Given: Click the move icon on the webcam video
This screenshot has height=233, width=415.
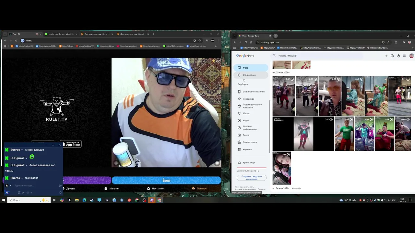Looking at the screenshot, I should (x=116, y=163).
